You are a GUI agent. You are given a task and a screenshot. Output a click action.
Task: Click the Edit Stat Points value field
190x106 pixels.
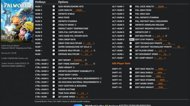click(x=161, y=39)
